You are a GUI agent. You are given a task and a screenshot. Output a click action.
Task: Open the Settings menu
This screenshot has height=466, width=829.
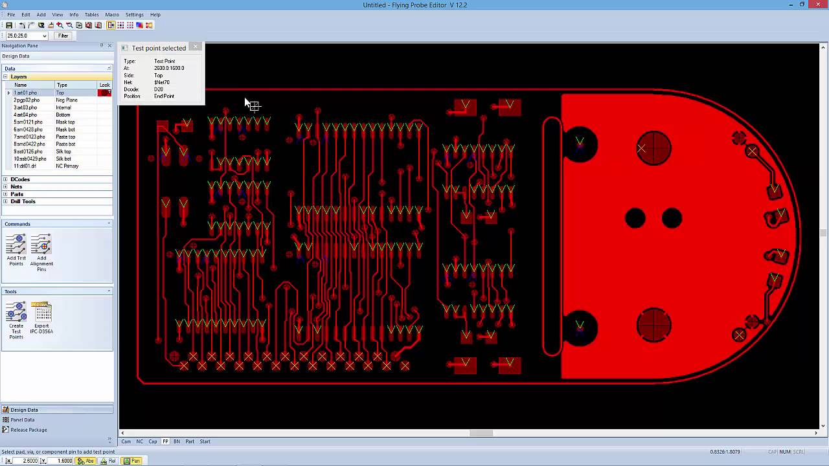(x=135, y=14)
